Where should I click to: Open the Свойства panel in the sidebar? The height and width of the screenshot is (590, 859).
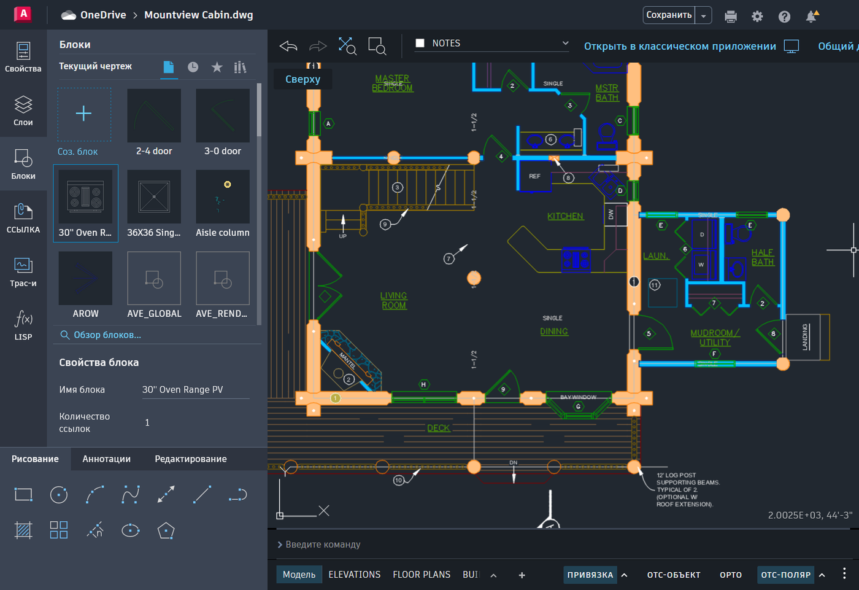point(23,57)
